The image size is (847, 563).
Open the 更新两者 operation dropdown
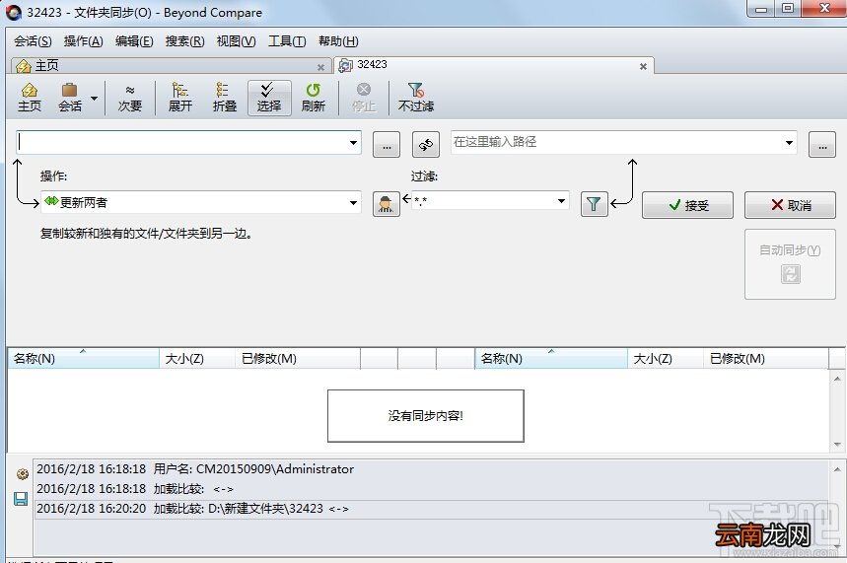(201, 202)
